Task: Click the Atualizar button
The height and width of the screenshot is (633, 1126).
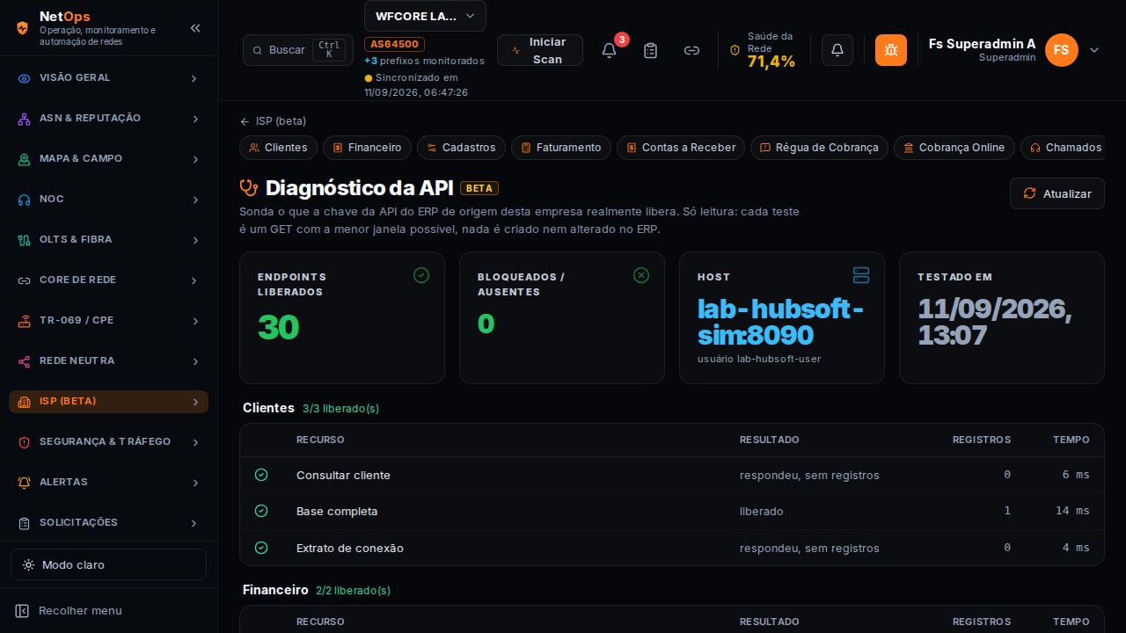Action: [x=1057, y=193]
